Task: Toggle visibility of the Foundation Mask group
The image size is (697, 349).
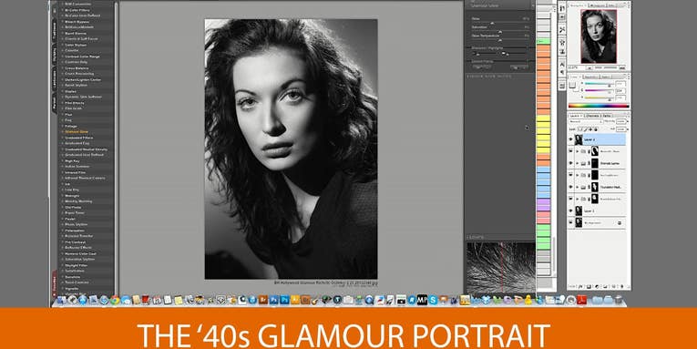Action: pos(570,187)
